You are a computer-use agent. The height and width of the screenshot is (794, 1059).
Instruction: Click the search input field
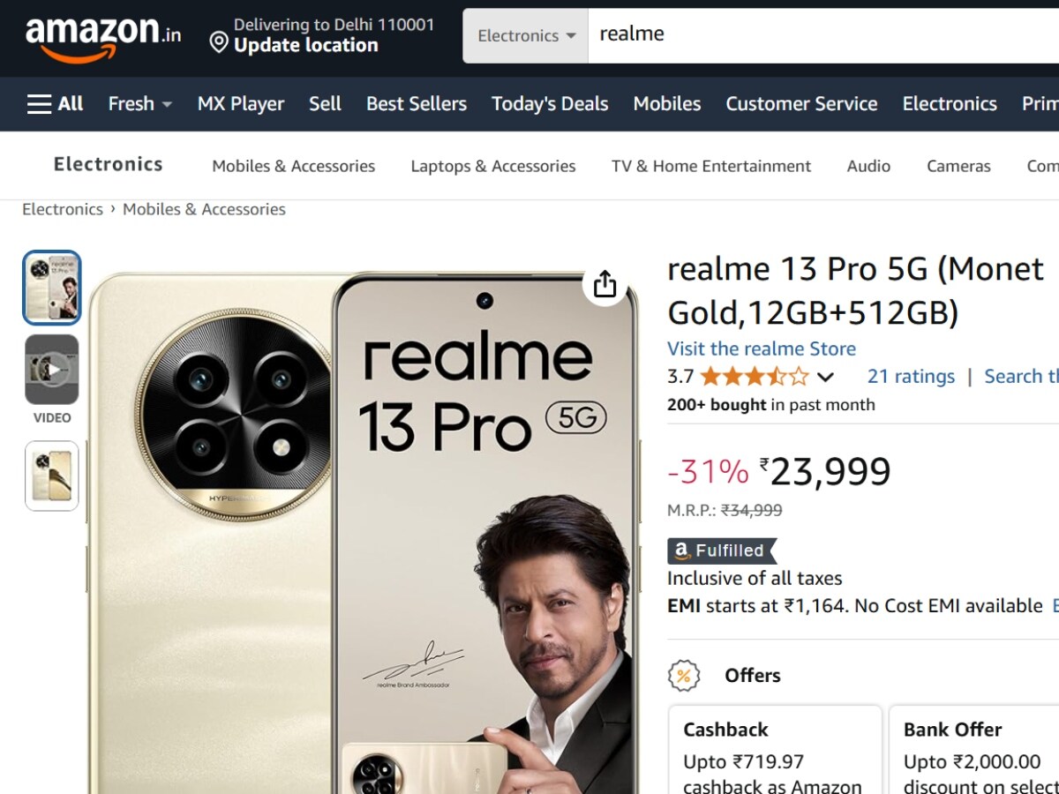pyautogui.click(x=821, y=35)
